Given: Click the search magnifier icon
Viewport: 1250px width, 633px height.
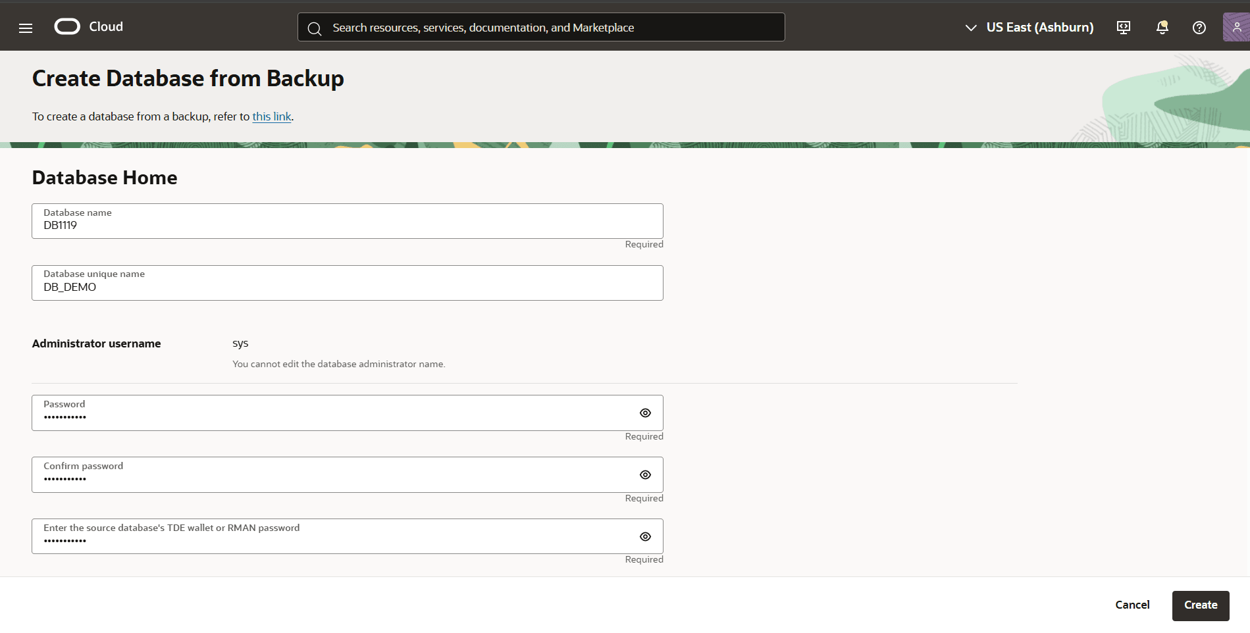Looking at the screenshot, I should tap(314, 28).
